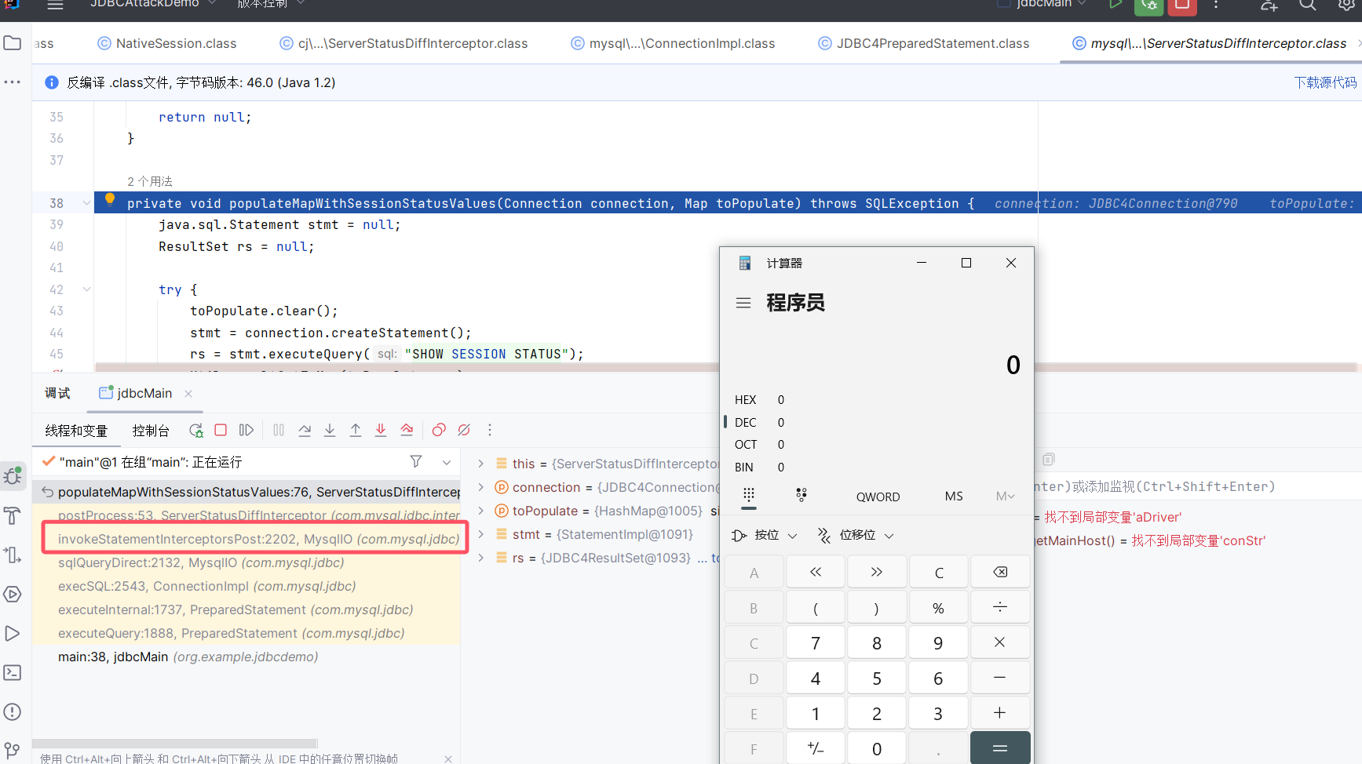Click the red Force Step Into icon
The width and height of the screenshot is (1362, 764).
click(x=381, y=430)
